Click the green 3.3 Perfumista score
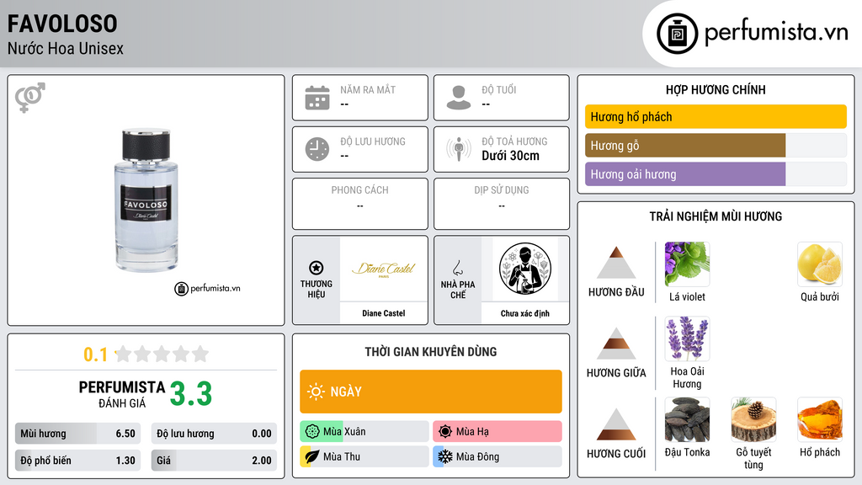Image resolution: width=862 pixels, height=485 pixels. [x=191, y=394]
